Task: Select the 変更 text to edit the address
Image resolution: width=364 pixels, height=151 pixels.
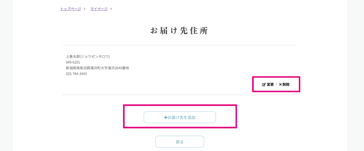Action: [x=270, y=85]
